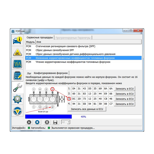Click injector 2 field containing 66
Screen dimensions: 154x154
point(111,94)
